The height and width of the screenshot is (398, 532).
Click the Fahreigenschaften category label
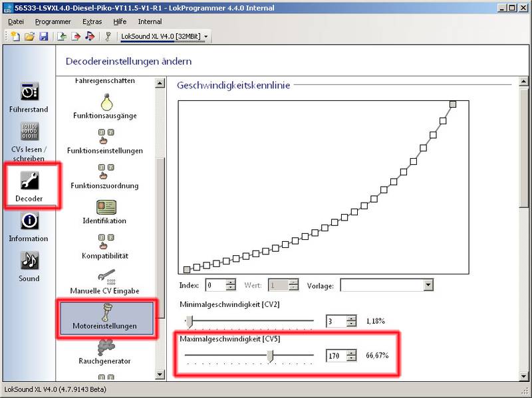(105, 80)
